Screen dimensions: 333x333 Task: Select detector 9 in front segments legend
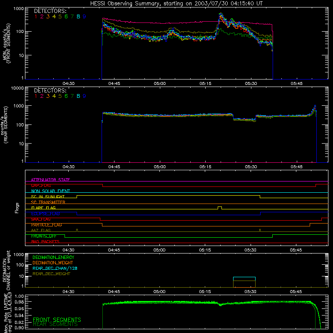[x=84, y=17]
